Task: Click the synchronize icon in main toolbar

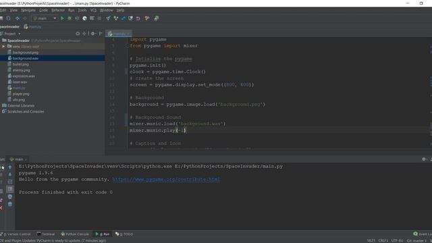Action: pyautogui.click(x=8, y=18)
